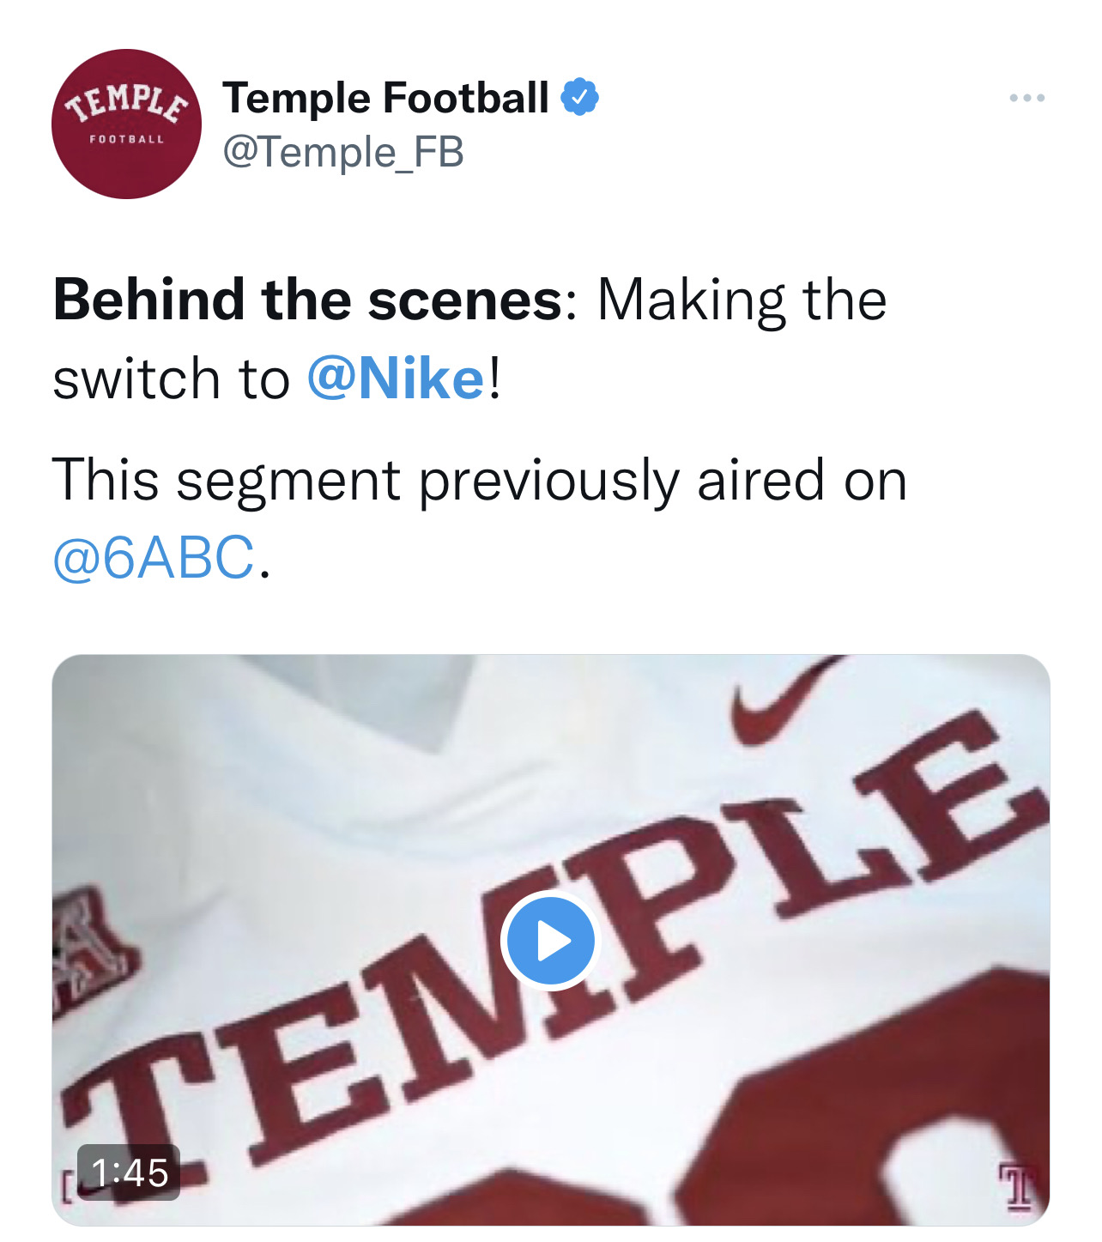Open the Temple Football profile avatar
This screenshot has width=1102, height=1242.
(126, 124)
